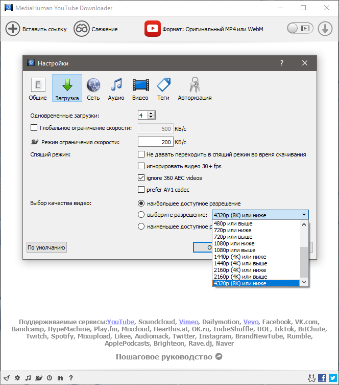Open the Аудио settings tab
Viewport: 339px width, 385px height.
116,88
